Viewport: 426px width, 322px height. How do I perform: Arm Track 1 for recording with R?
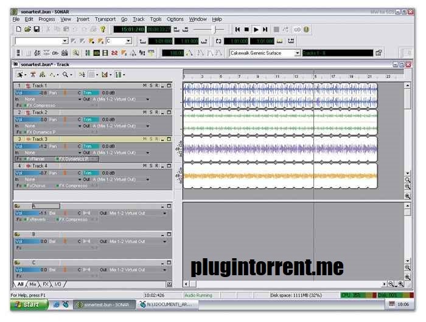[157, 86]
